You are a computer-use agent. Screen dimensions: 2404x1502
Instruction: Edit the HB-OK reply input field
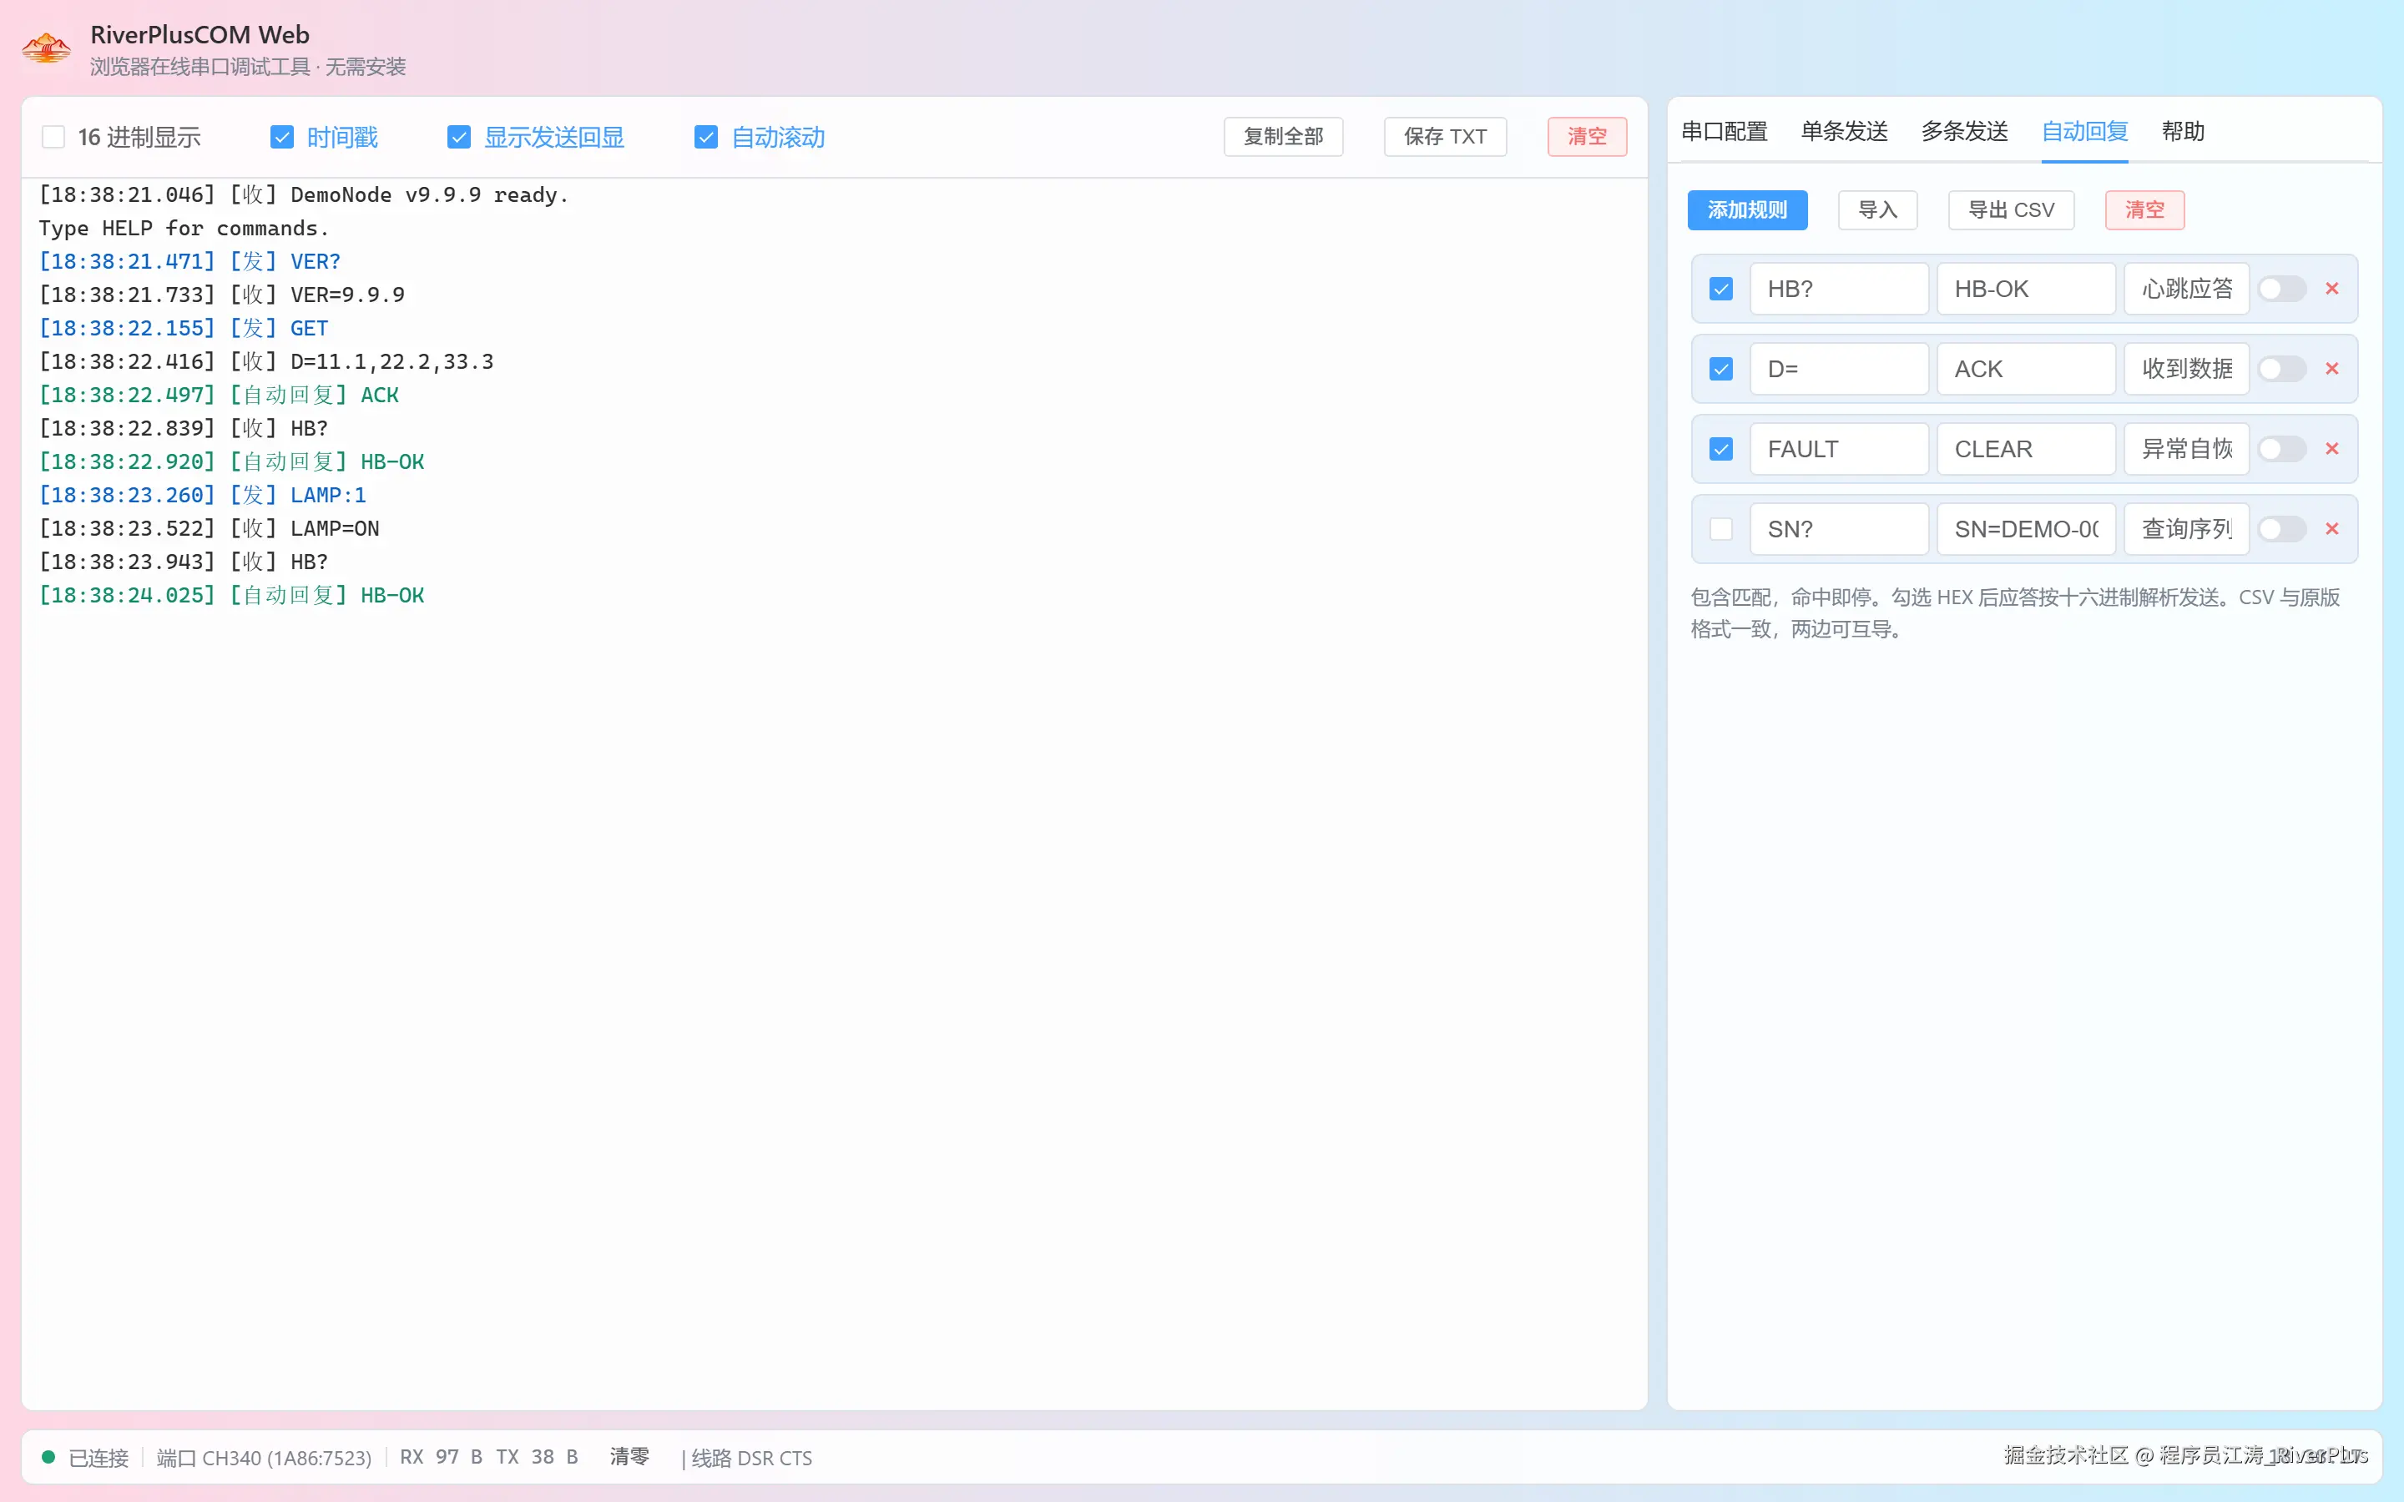pyautogui.click(x=2027, y=289)
